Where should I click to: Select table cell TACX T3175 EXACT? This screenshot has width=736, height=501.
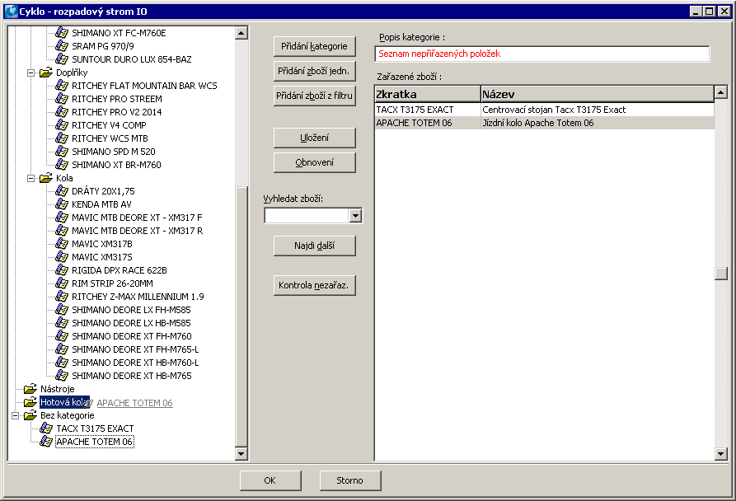(428, 110)
